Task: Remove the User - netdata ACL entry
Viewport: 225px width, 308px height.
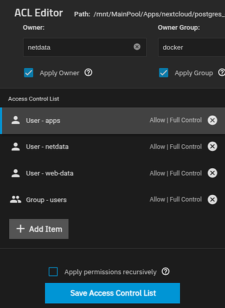Action: click(x=212, y=147)
